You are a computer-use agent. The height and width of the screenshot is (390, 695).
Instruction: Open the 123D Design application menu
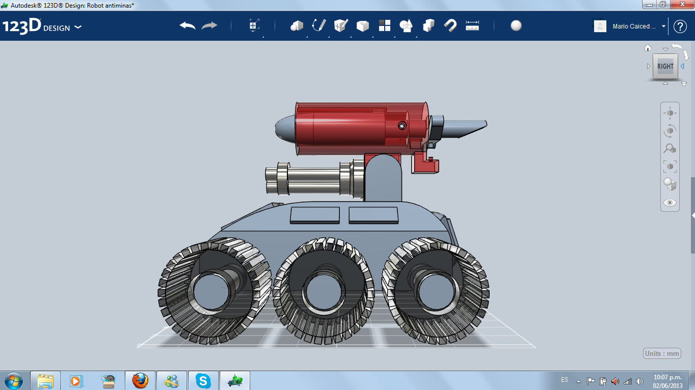click(42, 26)
